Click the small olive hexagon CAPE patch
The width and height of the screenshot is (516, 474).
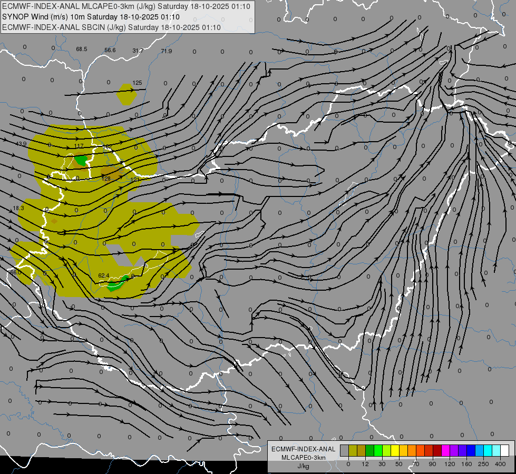point(126,94)
